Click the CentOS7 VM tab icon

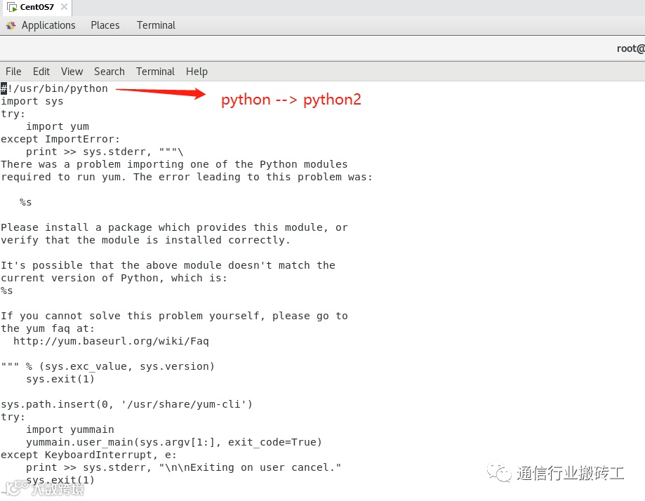pos(13,7)
